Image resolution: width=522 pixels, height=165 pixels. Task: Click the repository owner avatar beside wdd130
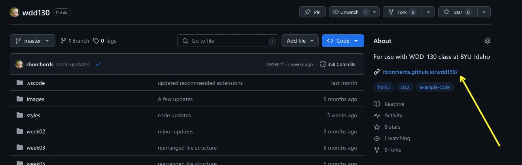[15, 12]
